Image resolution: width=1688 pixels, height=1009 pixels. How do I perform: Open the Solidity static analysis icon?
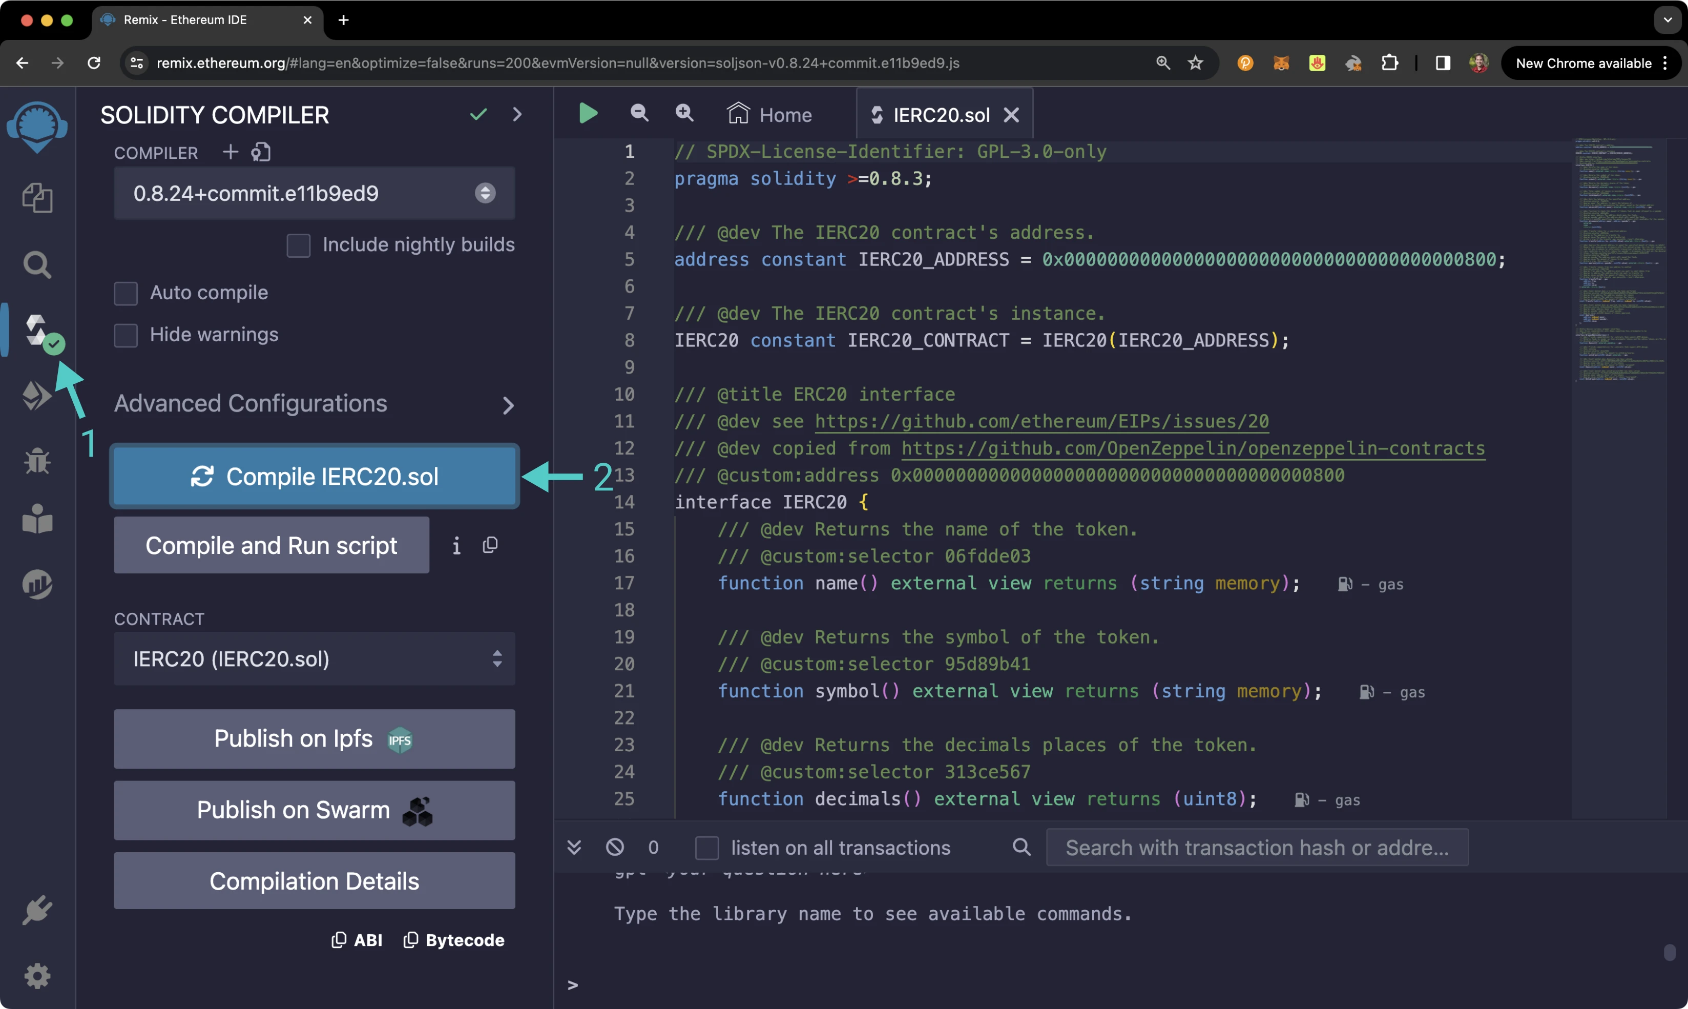click(37, 585)
